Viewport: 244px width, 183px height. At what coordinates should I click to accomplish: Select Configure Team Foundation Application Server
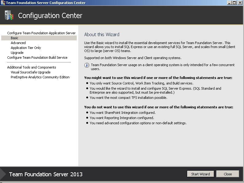41,33
